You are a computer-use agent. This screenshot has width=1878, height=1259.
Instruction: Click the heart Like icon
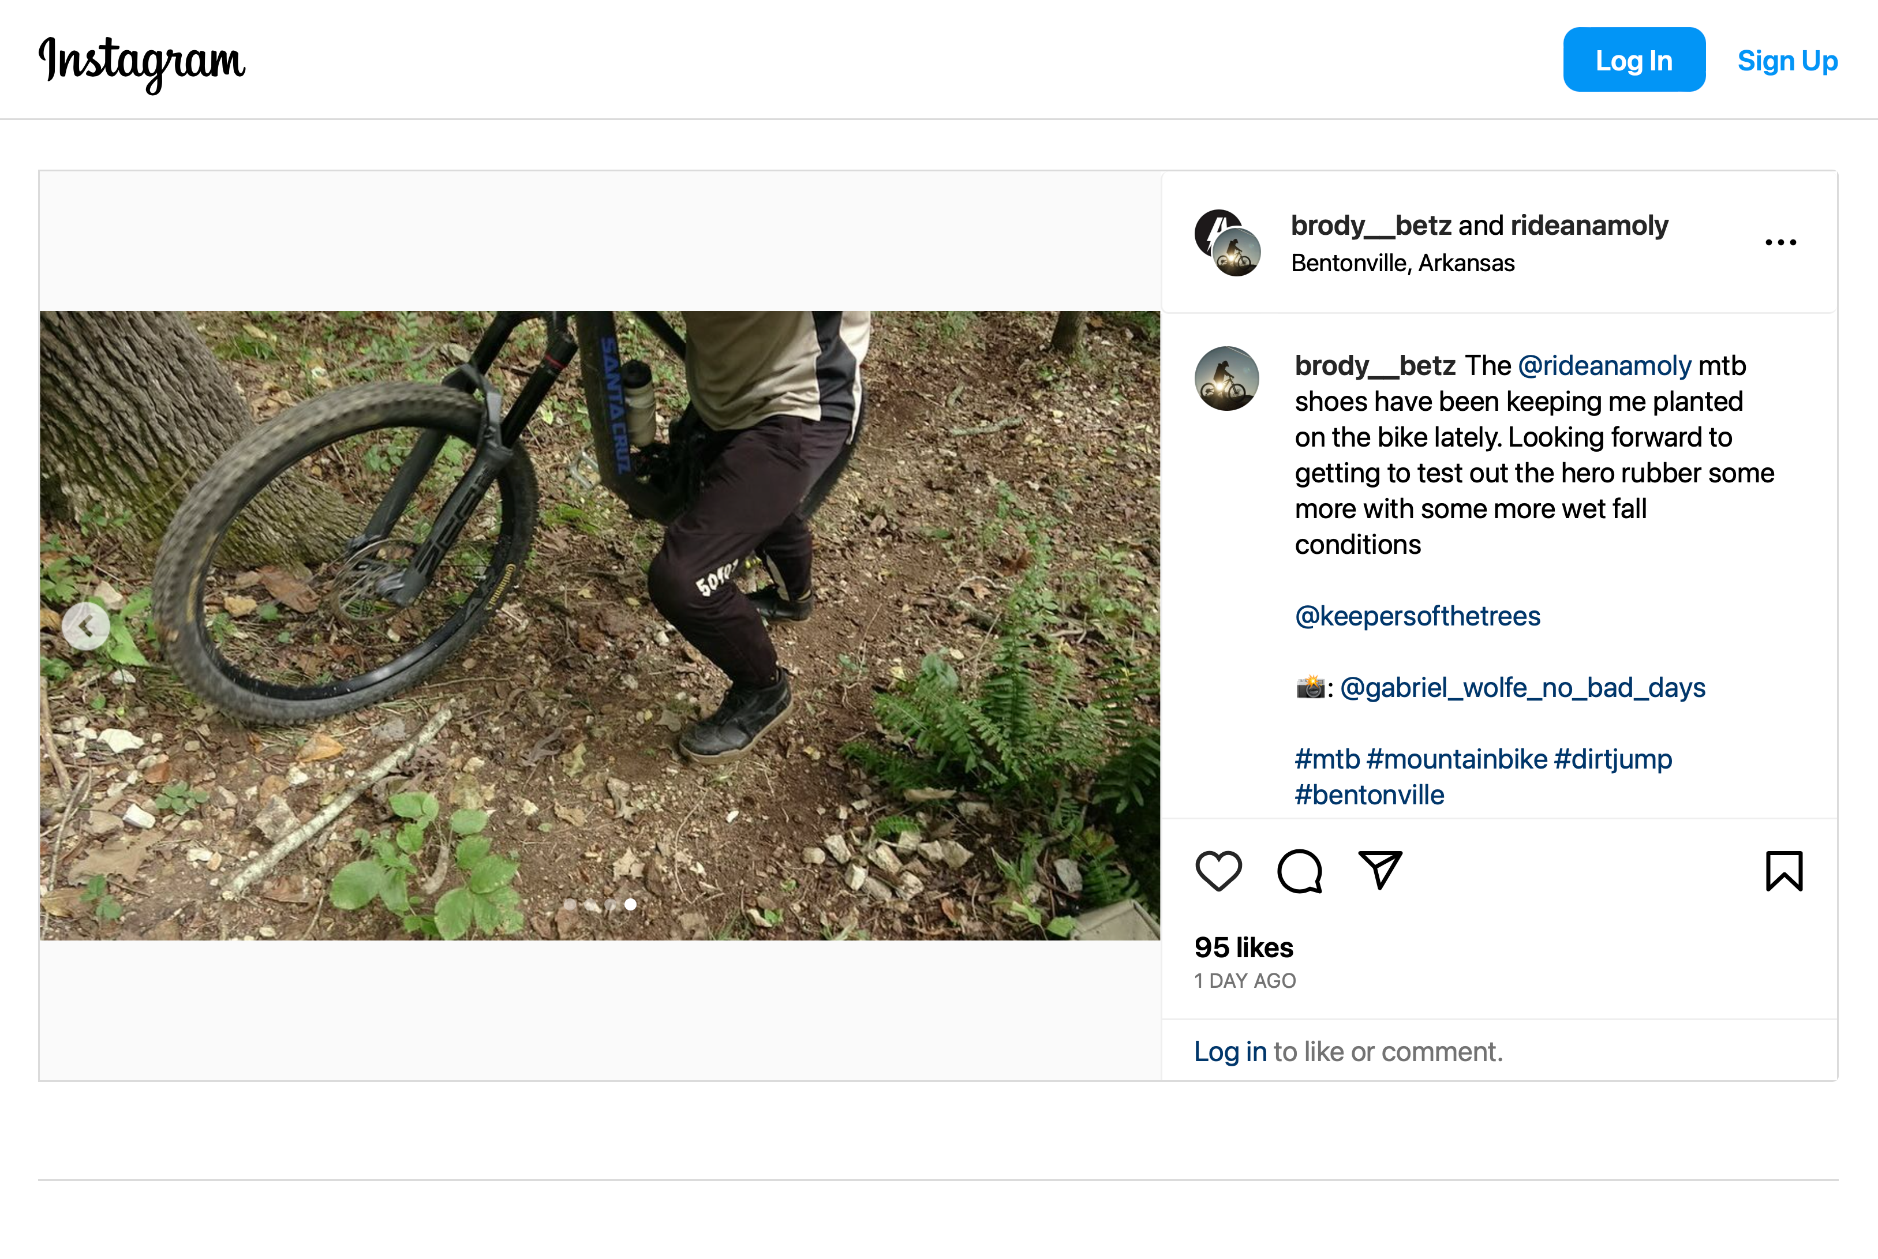[1218, 870]
